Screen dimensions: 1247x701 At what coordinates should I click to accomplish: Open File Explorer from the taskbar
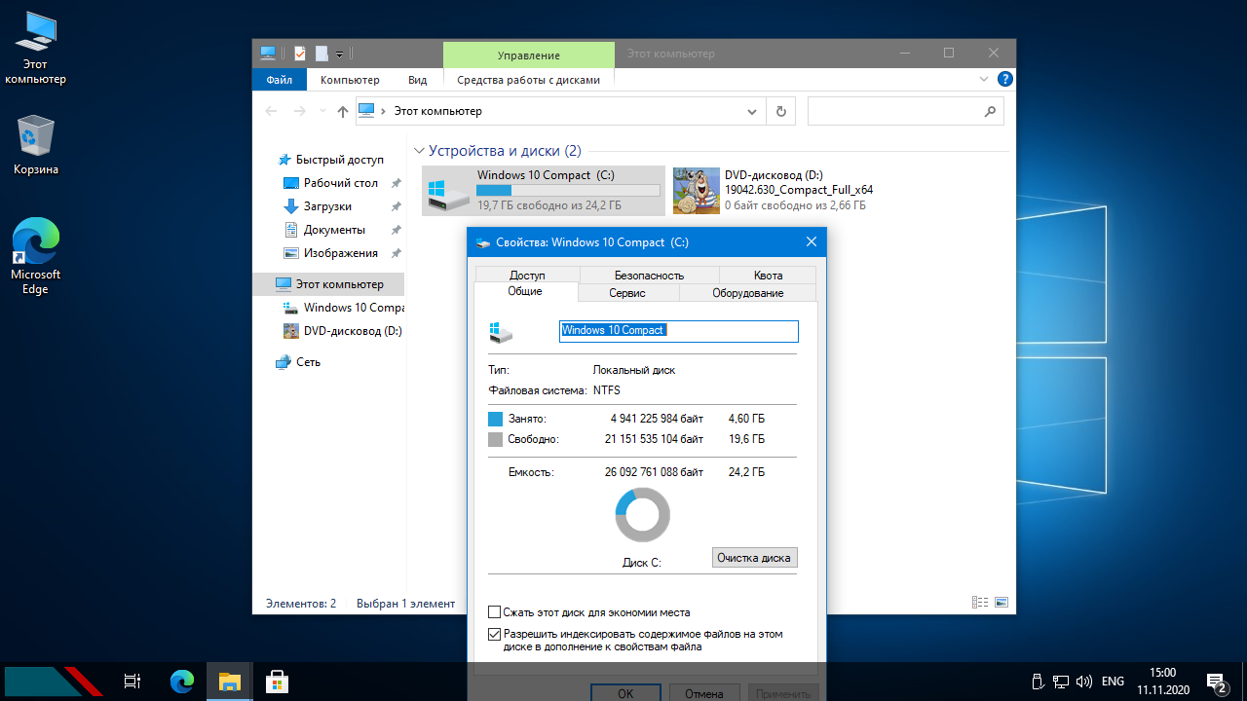coord(229,682)
